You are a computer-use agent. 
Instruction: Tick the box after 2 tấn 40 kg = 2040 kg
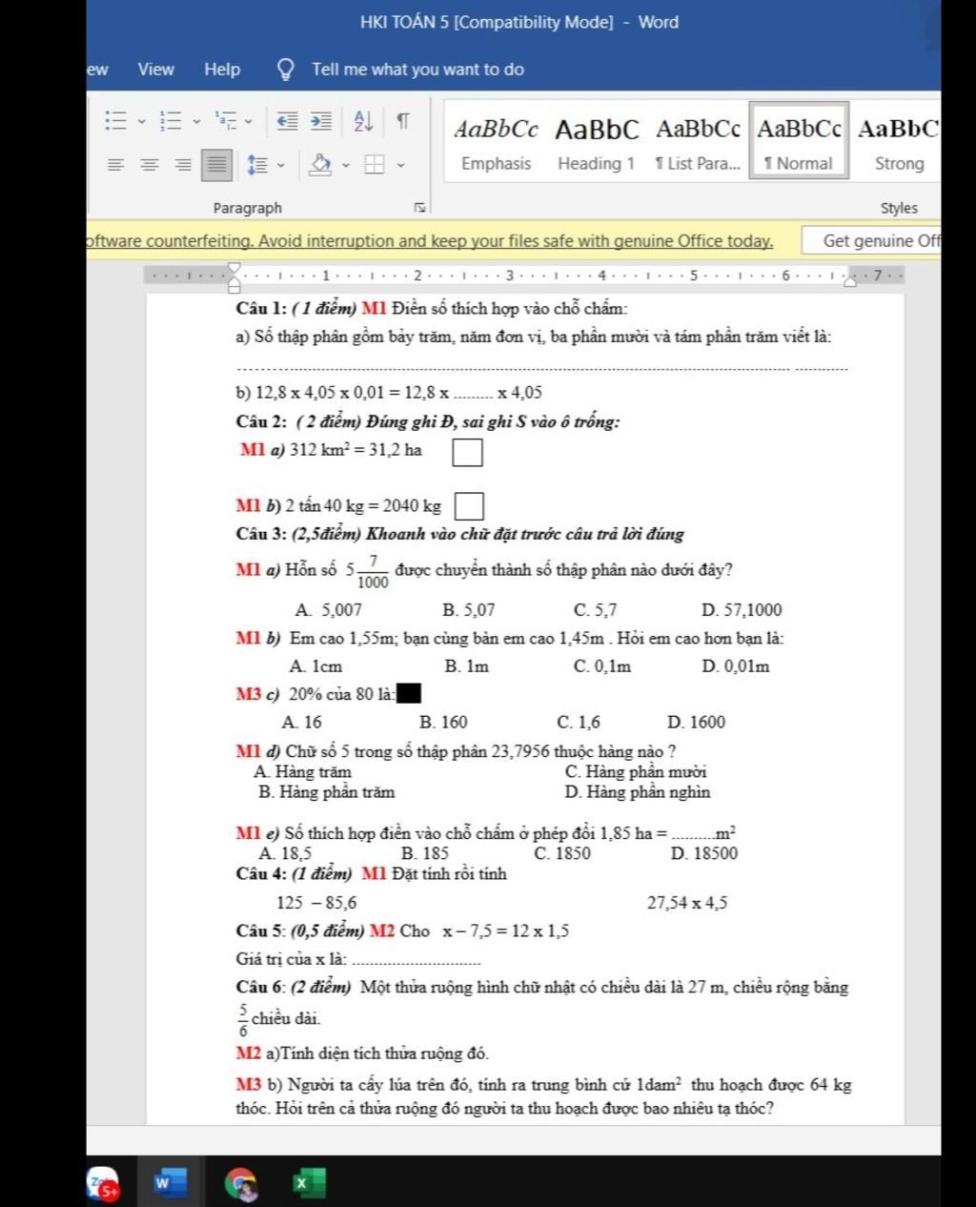(470, 506)
